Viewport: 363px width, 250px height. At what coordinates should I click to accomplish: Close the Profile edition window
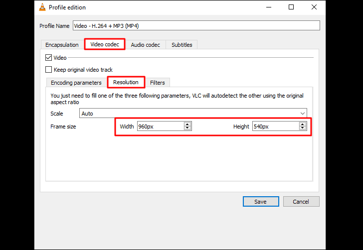[314, 7]
